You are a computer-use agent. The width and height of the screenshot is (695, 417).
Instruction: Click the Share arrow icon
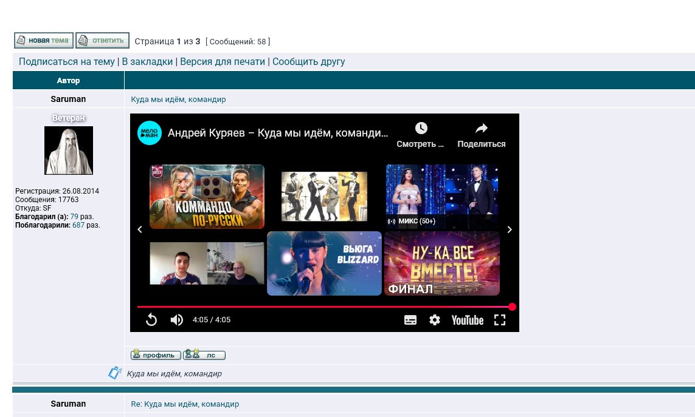point(482,128)
